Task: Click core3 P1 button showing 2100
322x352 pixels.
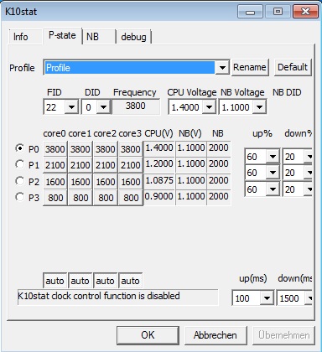Action: 131,165
